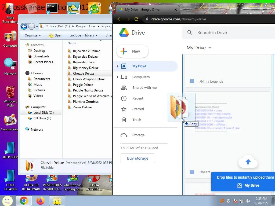
Task: Click the breadcrumb overflow chevrons
Action: coord(46,26)
